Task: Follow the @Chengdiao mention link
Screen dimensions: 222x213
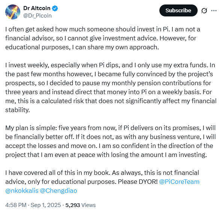Action: click(58, 191)
